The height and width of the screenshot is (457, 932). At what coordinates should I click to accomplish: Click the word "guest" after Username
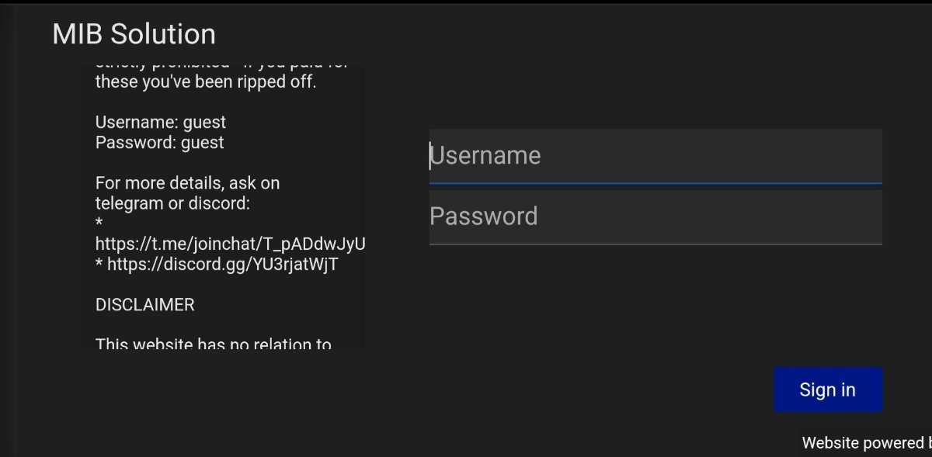click(204, 123)
